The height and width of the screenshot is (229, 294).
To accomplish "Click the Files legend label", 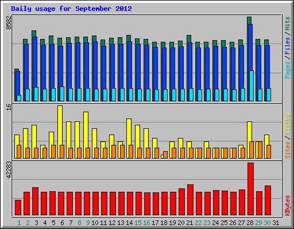I will (287, 46).
